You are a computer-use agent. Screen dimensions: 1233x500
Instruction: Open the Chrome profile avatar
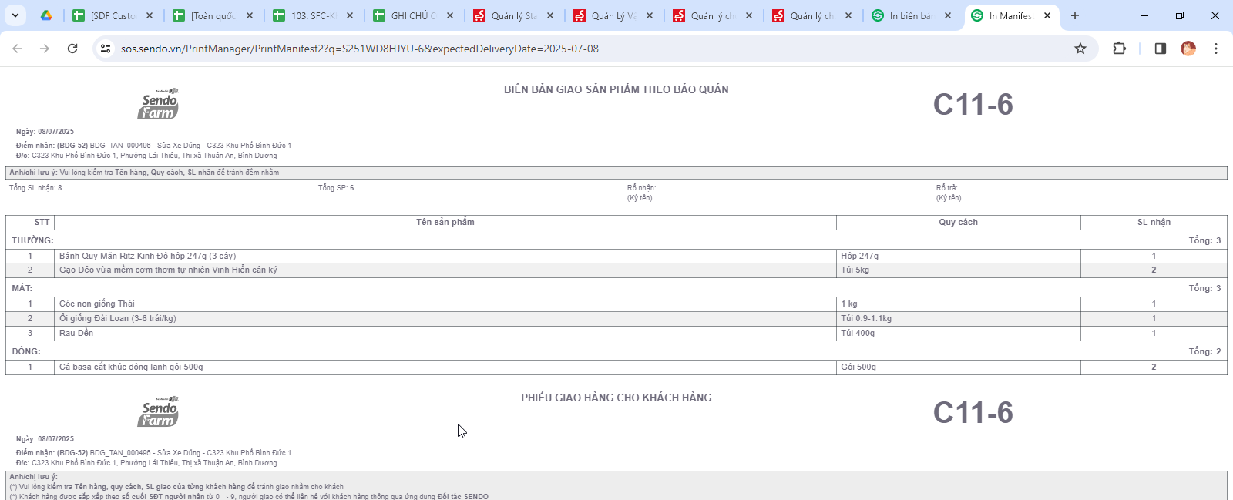(x=1188, y=49)
